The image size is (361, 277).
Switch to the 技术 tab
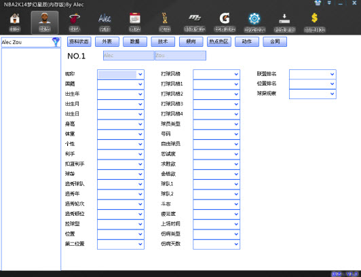point(163,41)
